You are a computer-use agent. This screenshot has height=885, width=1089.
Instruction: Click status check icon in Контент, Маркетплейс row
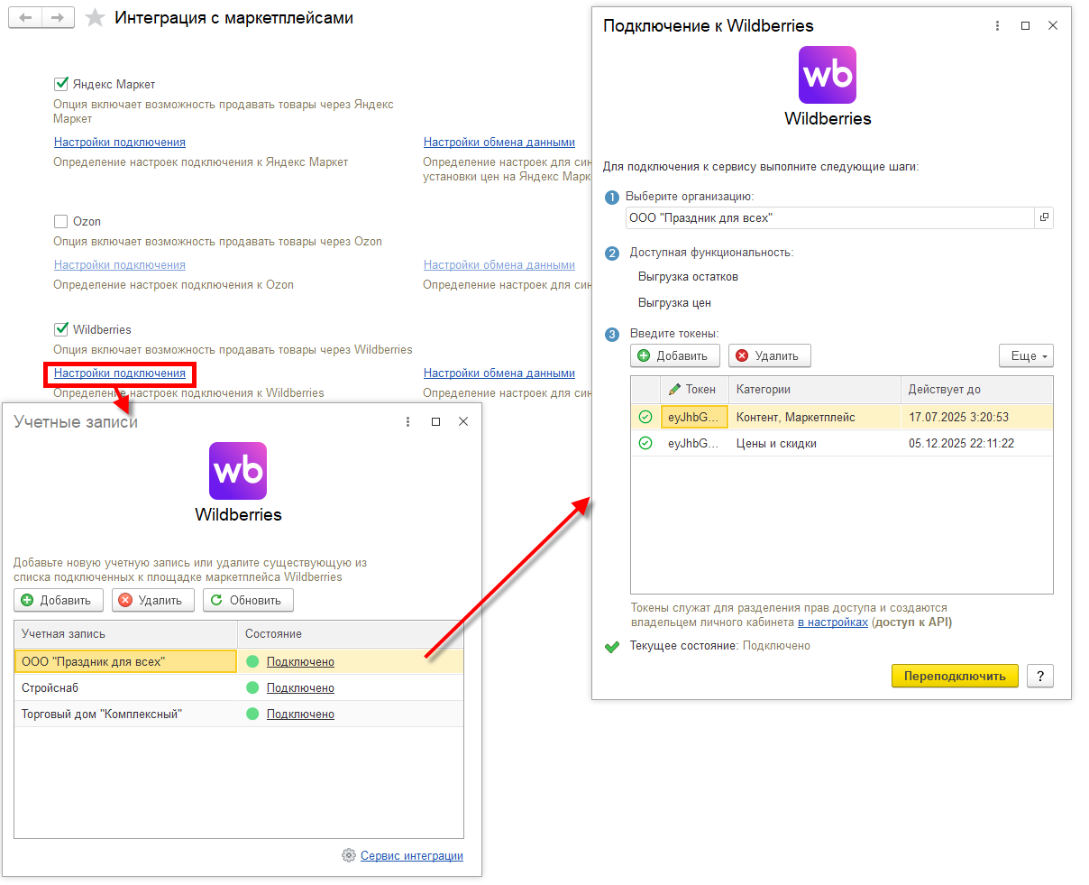(645, 417)
